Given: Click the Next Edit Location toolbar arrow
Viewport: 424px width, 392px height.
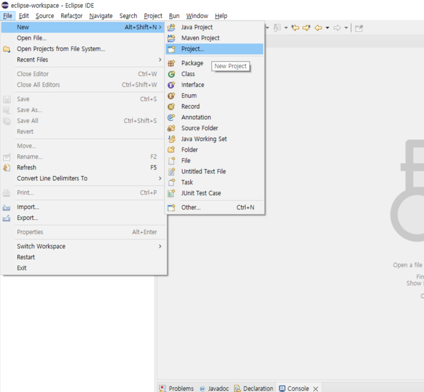Looking at the screenshot, I should (x=306, y=28).
